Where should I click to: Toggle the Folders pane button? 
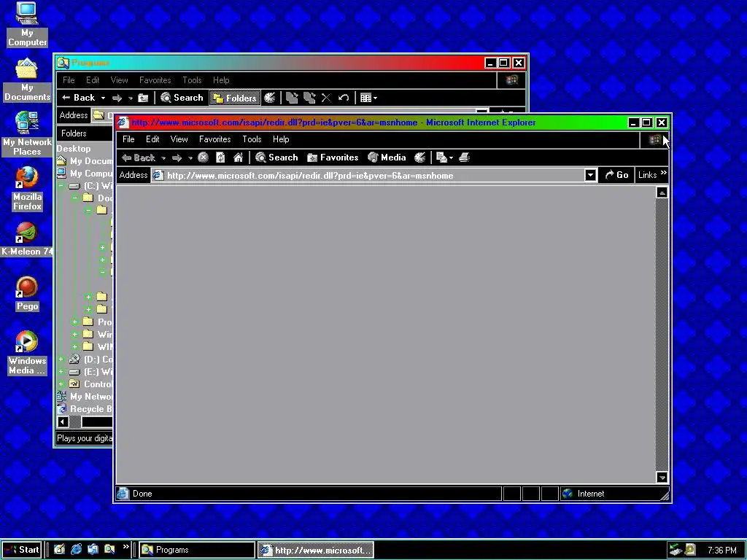coord(235,98)
